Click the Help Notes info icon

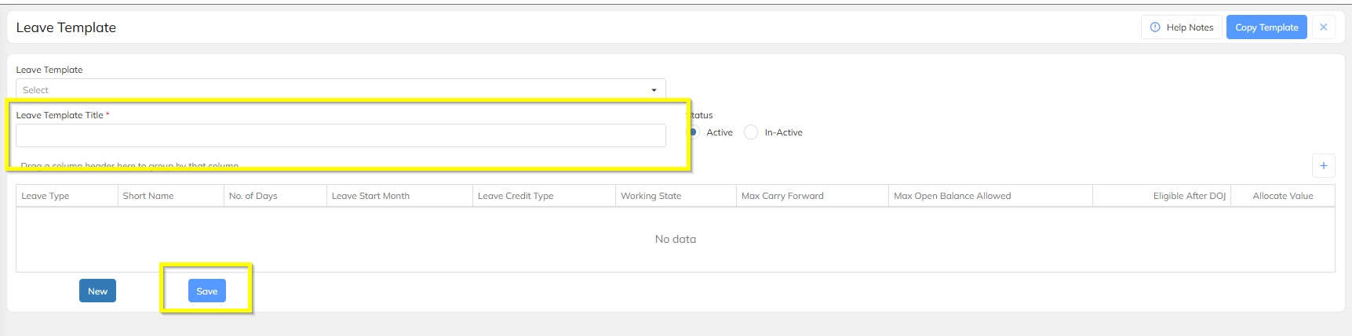point(1154,27)
